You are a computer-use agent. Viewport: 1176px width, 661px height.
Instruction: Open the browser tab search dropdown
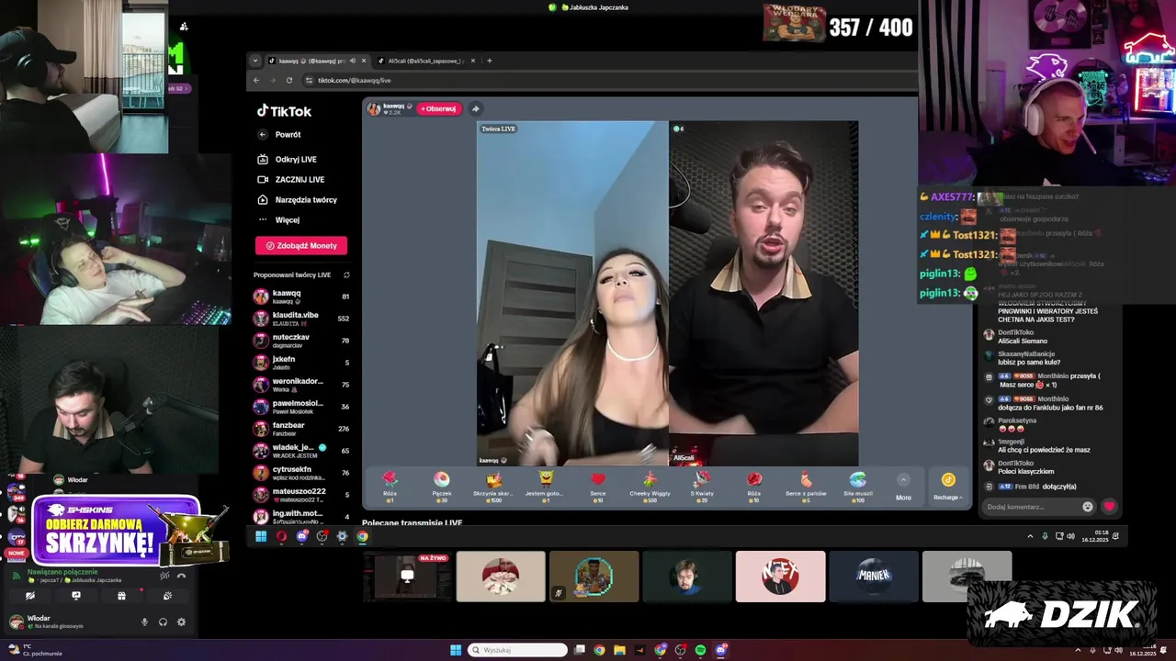click(x=255, y=61)
